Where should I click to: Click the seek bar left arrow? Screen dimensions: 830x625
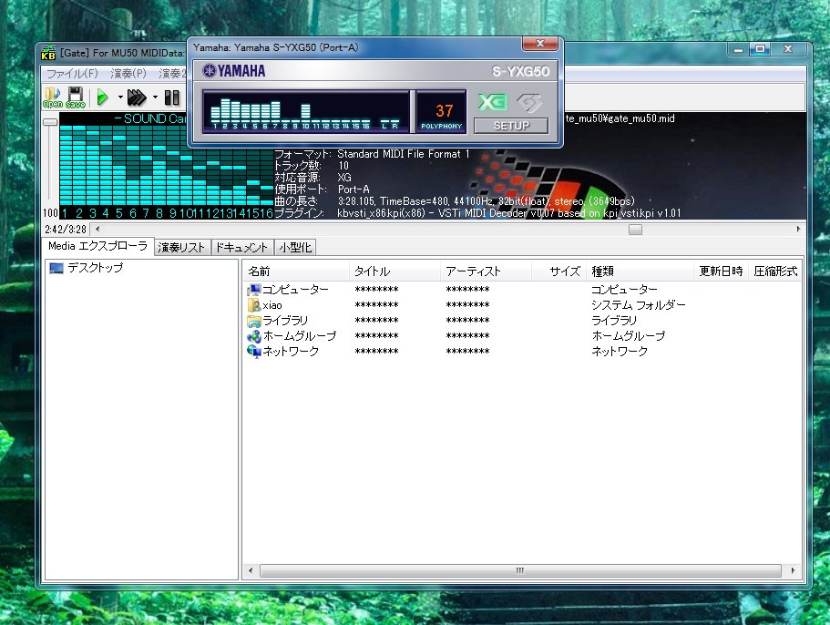coord(97,230)
